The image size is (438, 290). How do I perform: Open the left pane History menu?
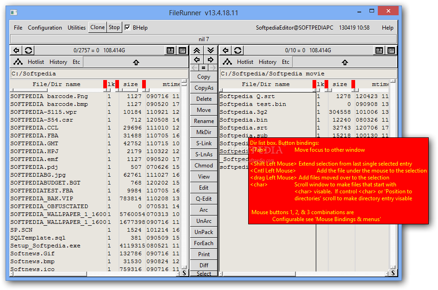[58, 62]
